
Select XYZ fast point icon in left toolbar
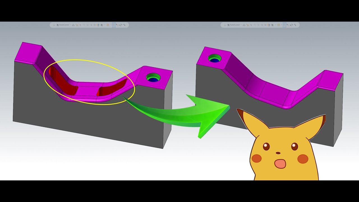click(73, 25)
